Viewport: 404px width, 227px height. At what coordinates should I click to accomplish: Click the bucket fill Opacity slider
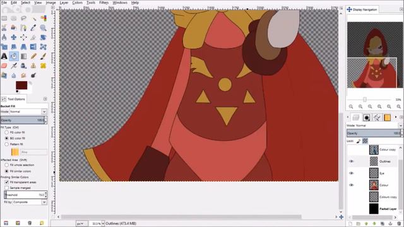pos(23,120)
